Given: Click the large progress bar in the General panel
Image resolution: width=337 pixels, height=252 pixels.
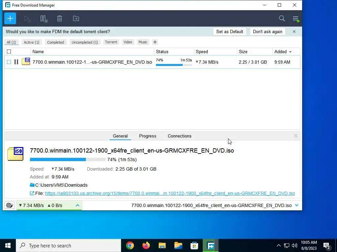Looking at the screenshot, I should (x=68, y=159).
